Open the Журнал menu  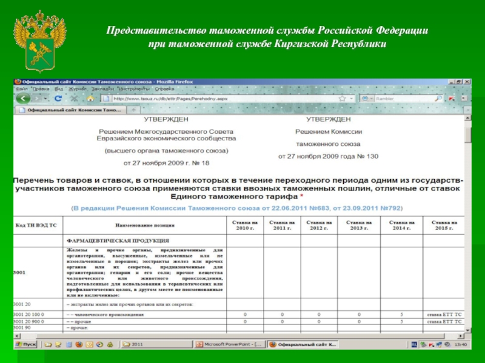pos(78,89)
